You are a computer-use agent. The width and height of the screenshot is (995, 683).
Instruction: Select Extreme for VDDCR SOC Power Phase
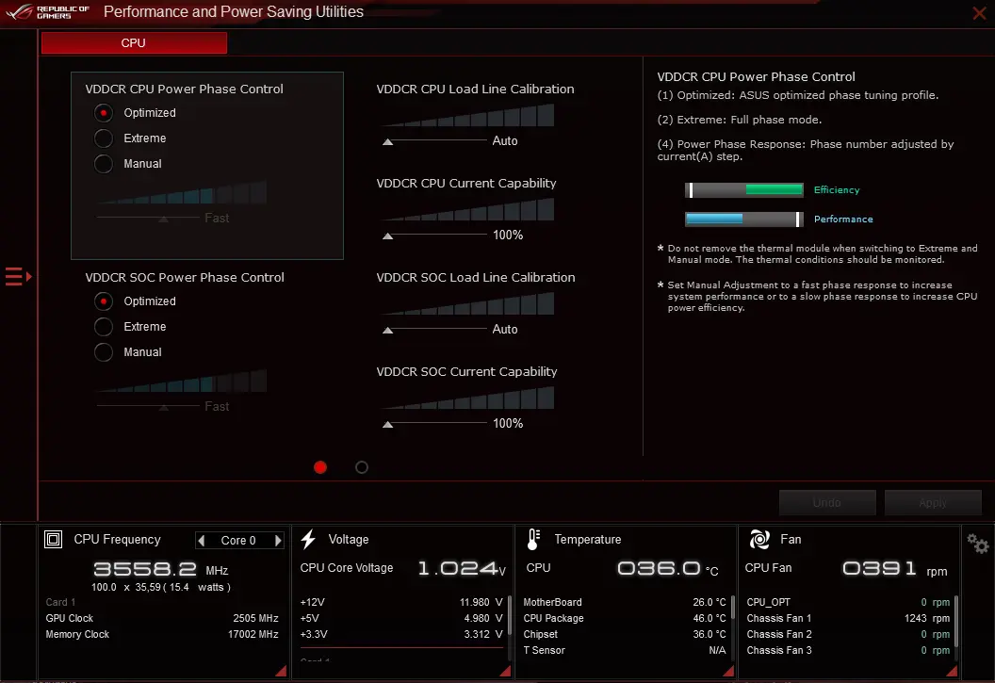coord(104,327)
